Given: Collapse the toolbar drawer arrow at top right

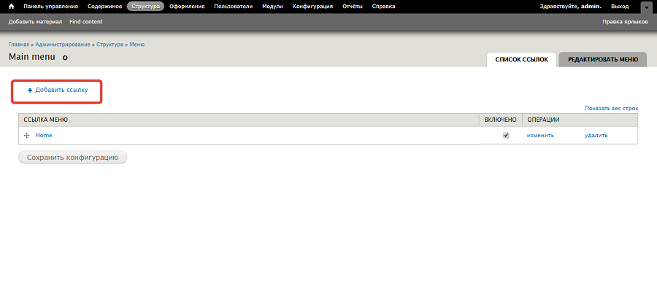Looking at the screenshot, I should pos(646,7).
